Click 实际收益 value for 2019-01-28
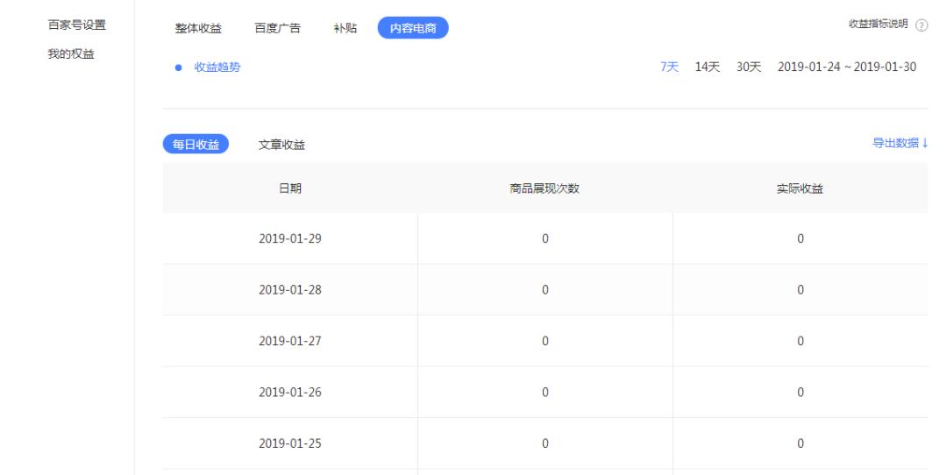 801,290
